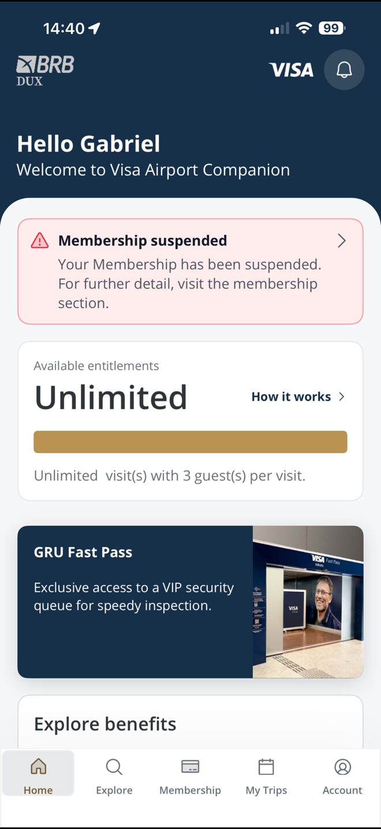Viewport: 381px width, 829px height.
Task: Tap the Account profile icon
Action: tap(342, 767)
